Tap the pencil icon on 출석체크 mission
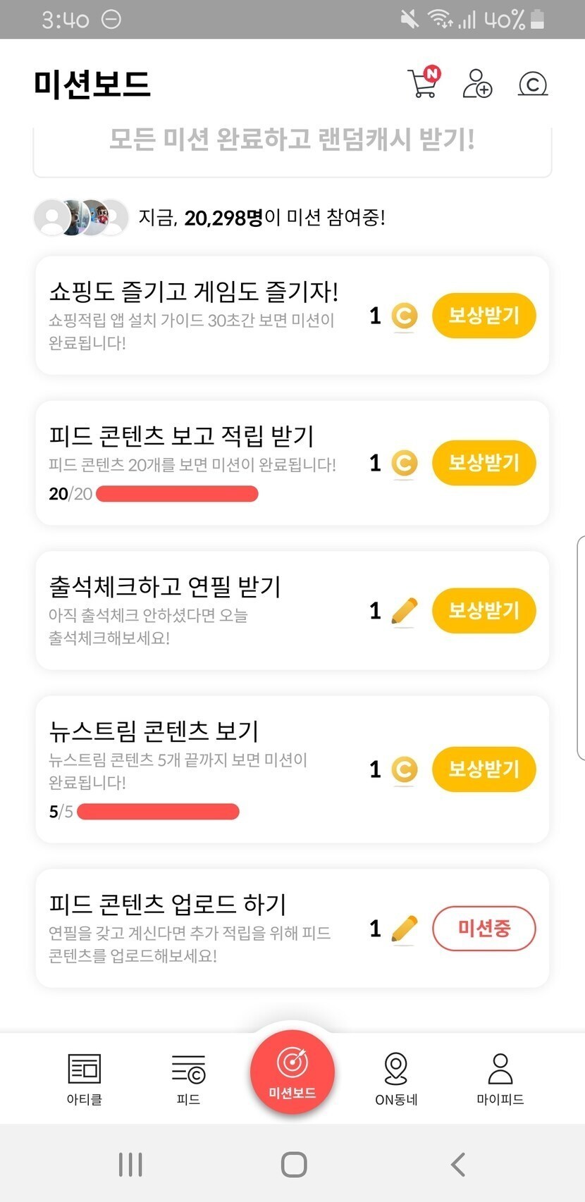585x1202 pixels. 404,611
